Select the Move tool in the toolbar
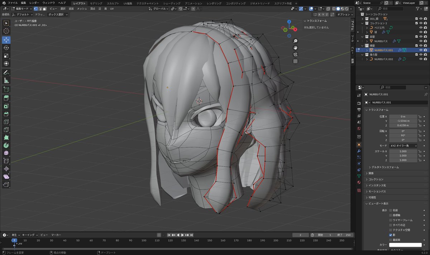This screenshot has height=255, width=430. coord(6,40)
